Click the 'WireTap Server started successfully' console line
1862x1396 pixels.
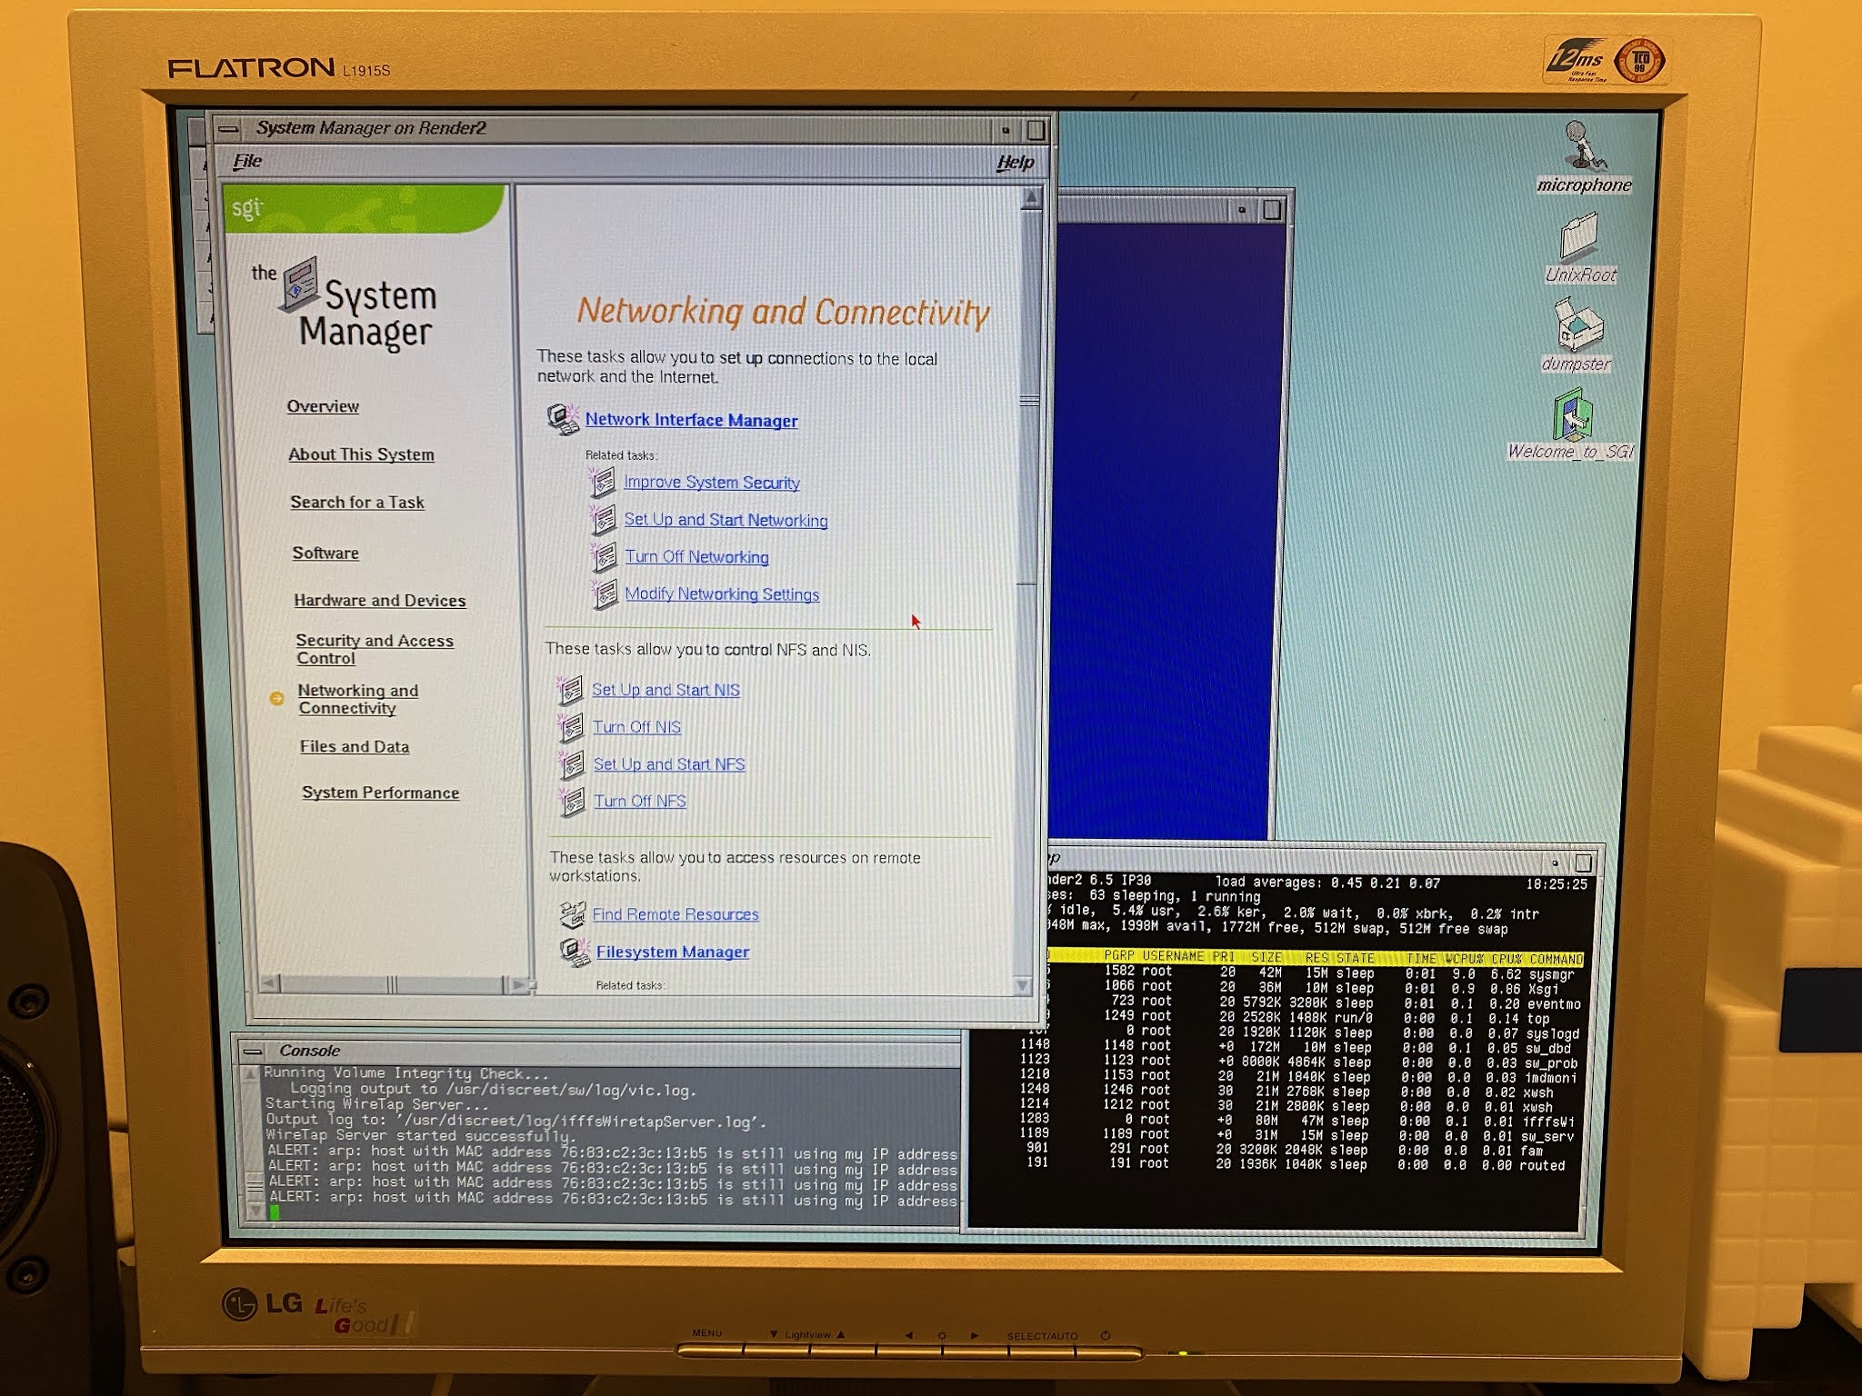tap(420, 1136)
